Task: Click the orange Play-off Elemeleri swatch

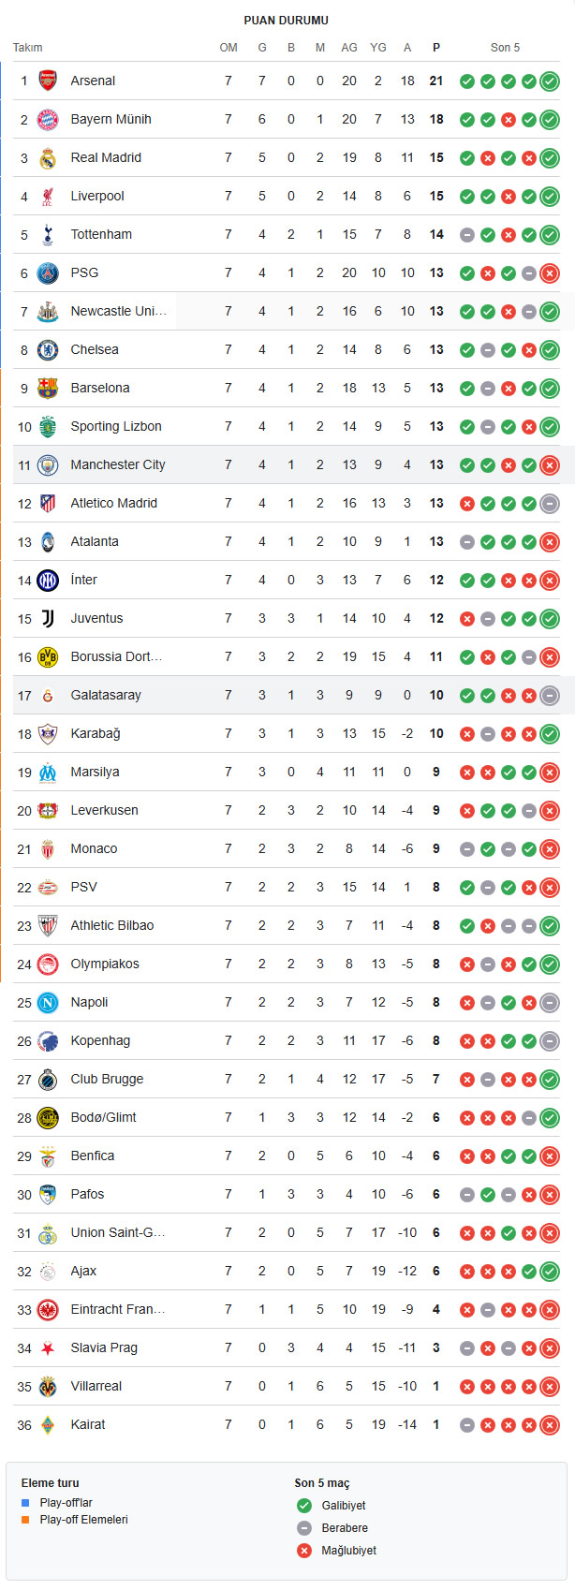Action: pos(25,1520)
